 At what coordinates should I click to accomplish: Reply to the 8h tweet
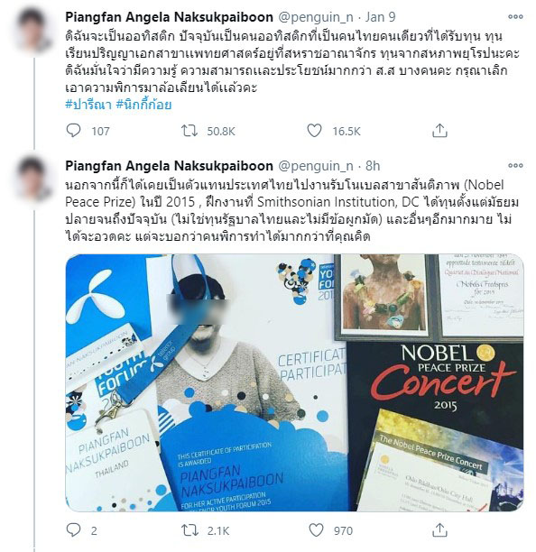coord(73,529)
